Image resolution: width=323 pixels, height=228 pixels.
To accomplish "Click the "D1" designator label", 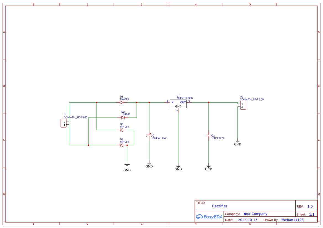I will 122,97.
